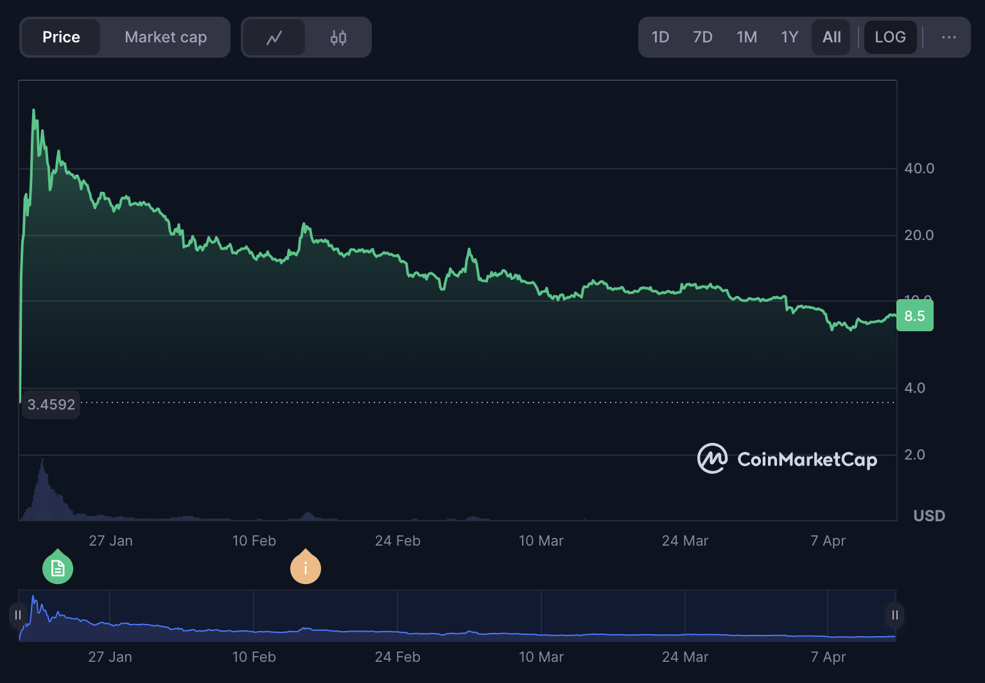
Task: Toggle the LOG scale button
Action: pyautogui.click(x=890, y=38)
